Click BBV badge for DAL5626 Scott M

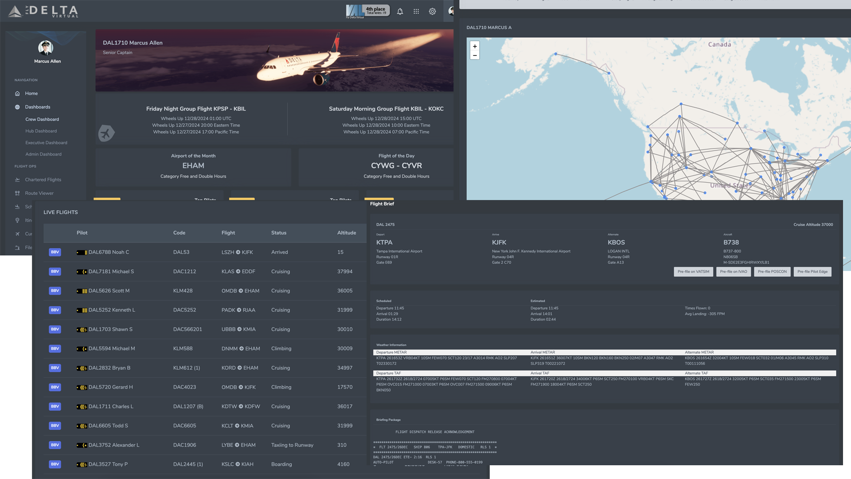point(55,291)
